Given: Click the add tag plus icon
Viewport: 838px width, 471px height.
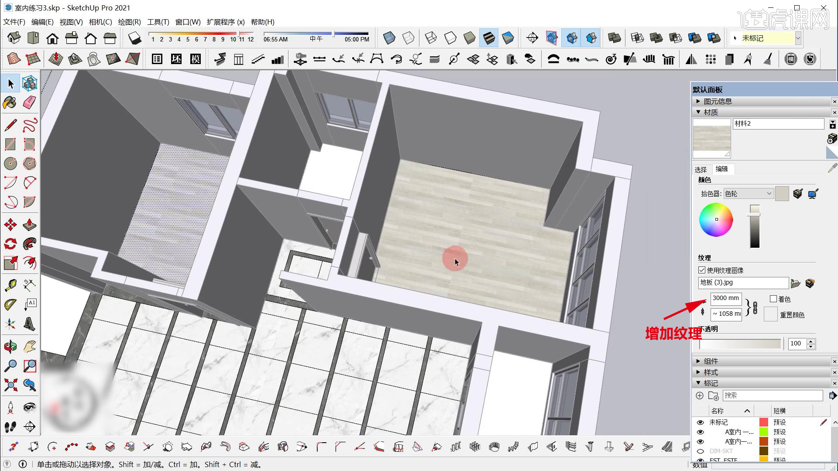Looking at the screenshot, I should (699, 396).
